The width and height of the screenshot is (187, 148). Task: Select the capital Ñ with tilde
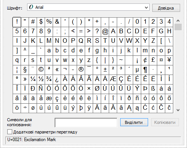point(41,89)
